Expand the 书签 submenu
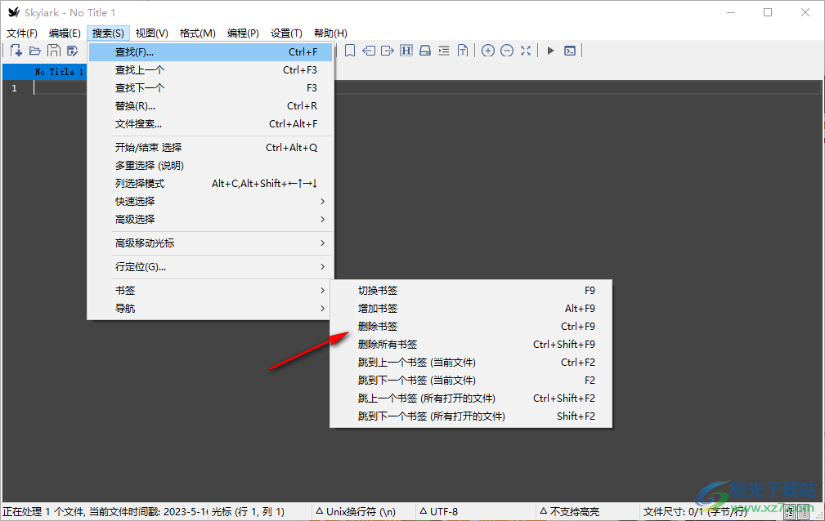The width and height of the screenshot is (825, 521). click(x=210, y=290)
